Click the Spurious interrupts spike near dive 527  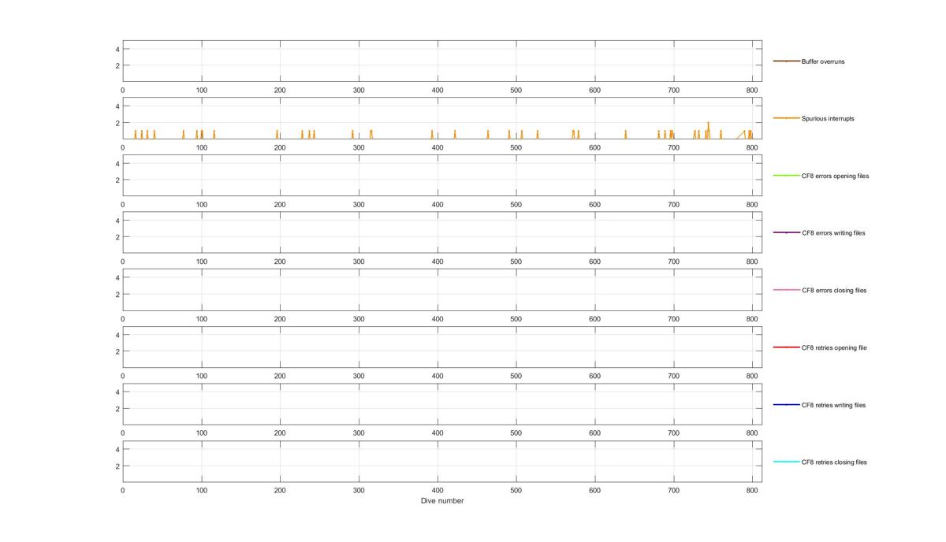[537, 135]
